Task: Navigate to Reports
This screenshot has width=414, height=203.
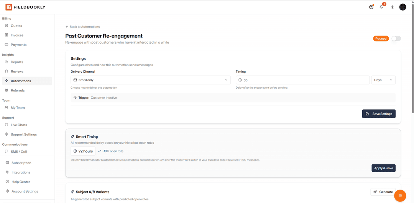Action: pyautogui.click(x=27, y=62)
